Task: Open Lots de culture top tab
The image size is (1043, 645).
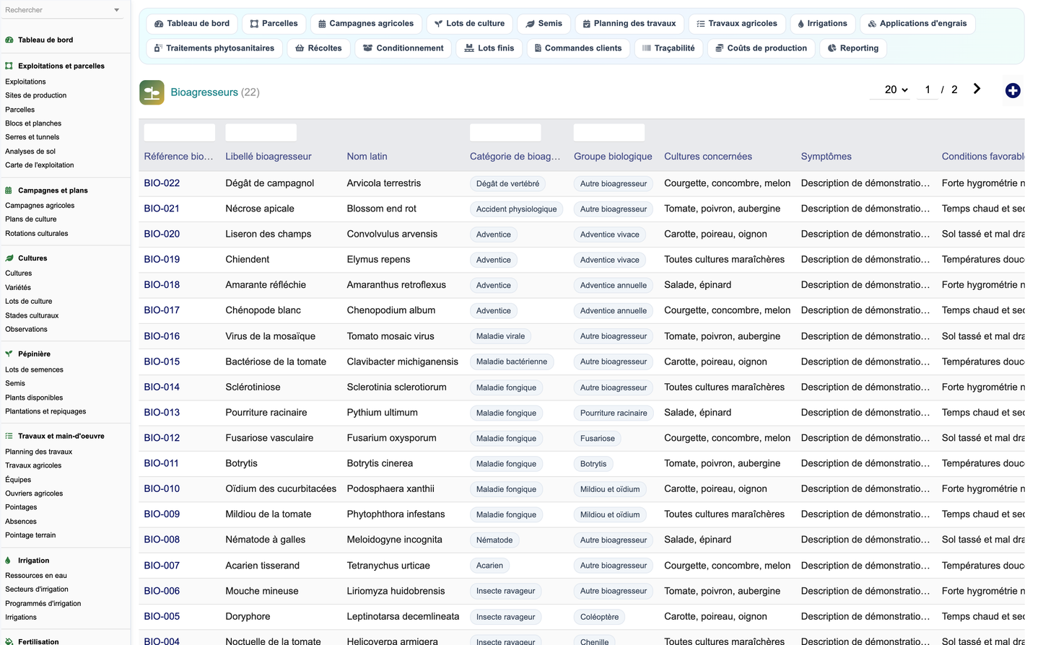Action: pyautogui.click(x=470, y=24)
